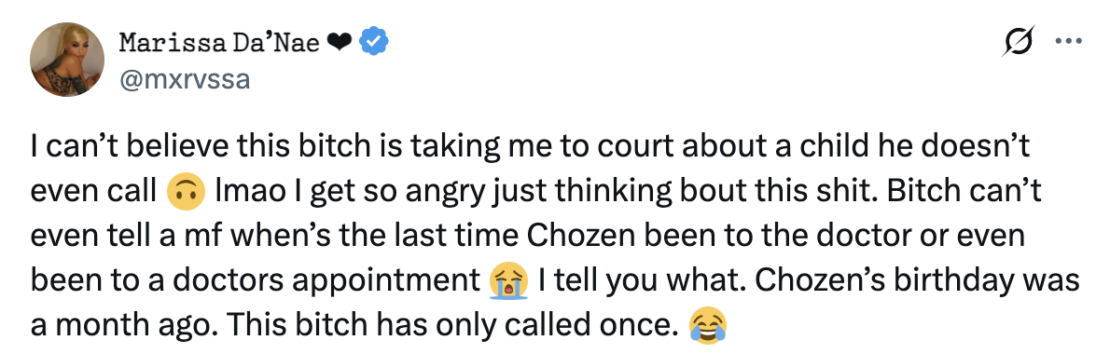Click the Grok slashed-circle icon
Image resolution: width=1110 pixels, height=354 pixels.
(1020, 42)
